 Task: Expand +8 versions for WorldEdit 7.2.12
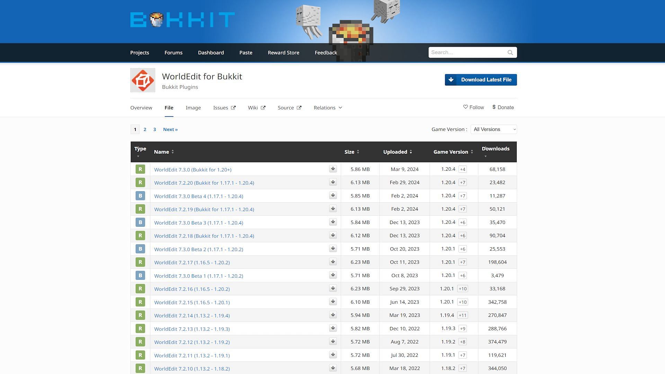[x=462, y=342]
